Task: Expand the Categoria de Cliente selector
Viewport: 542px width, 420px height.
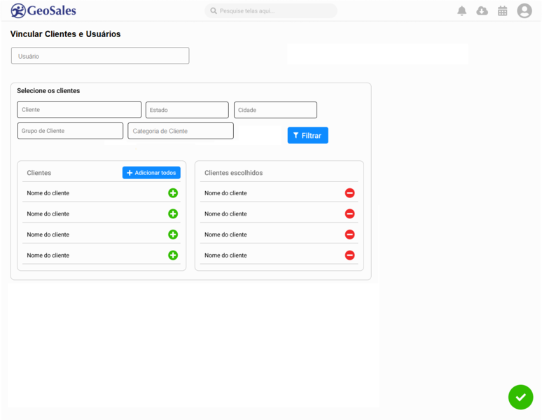Action: 181,131
